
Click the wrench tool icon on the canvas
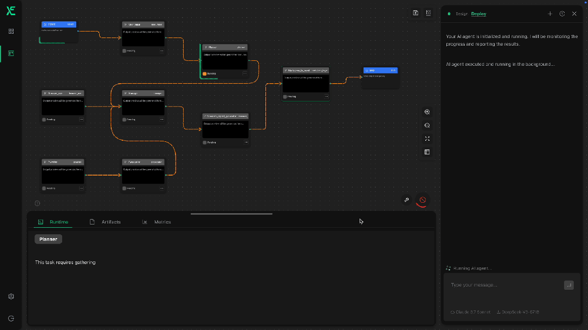[x=407, y=200]
